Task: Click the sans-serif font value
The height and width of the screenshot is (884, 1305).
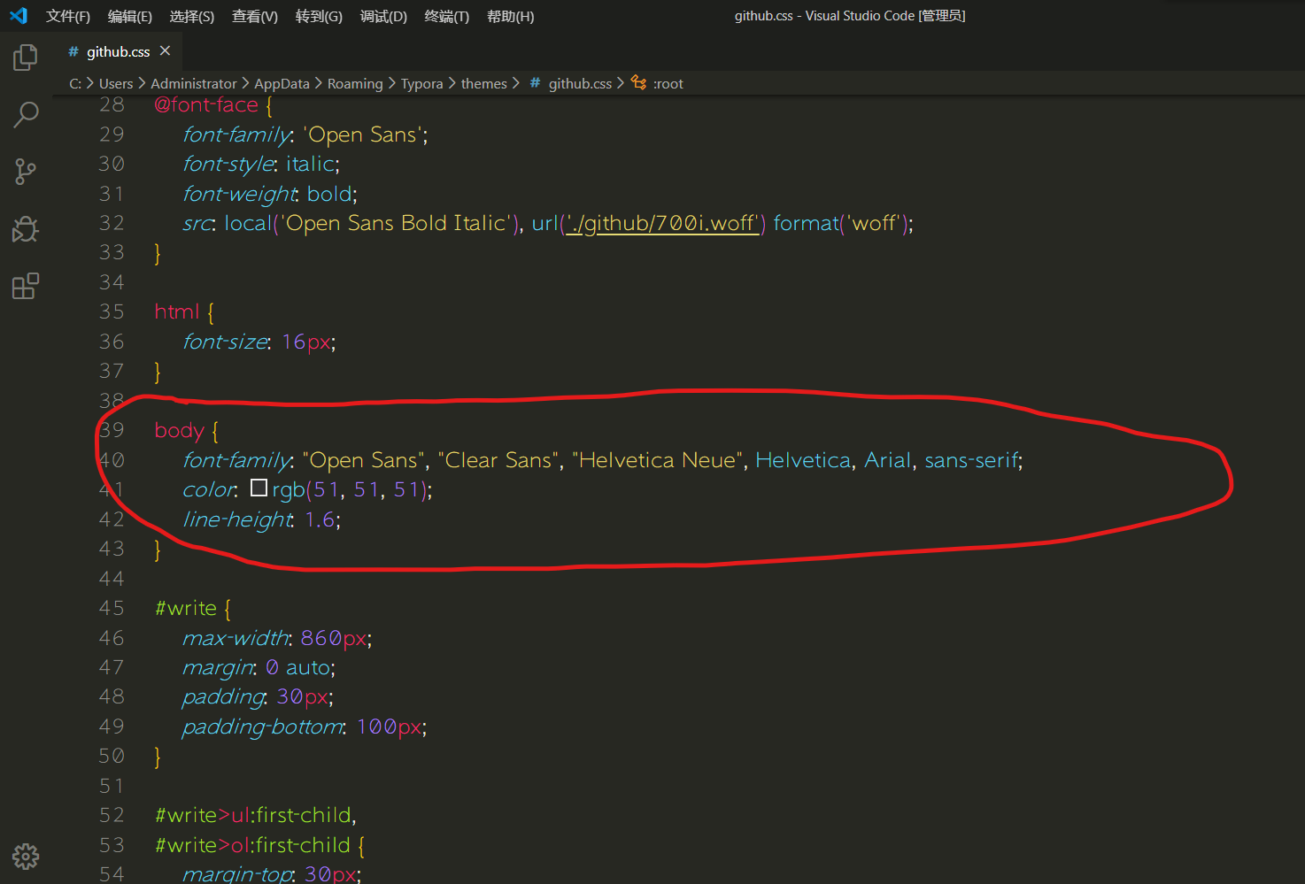Action: [x=971, y=460]
